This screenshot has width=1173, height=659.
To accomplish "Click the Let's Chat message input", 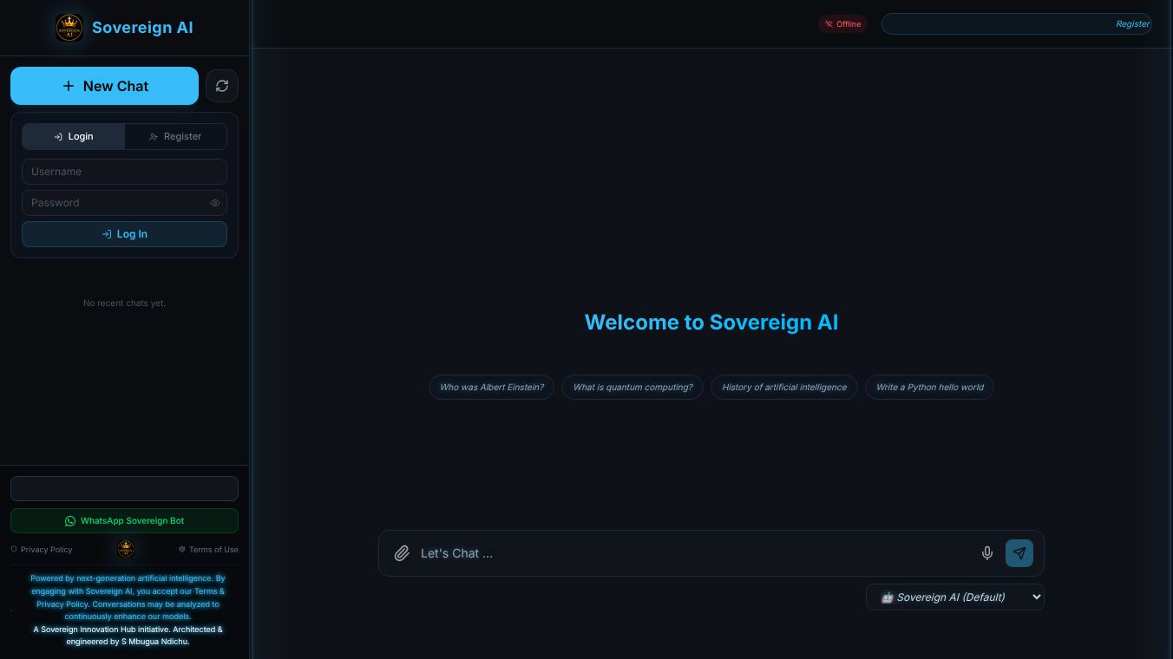I will click(694, 553).
